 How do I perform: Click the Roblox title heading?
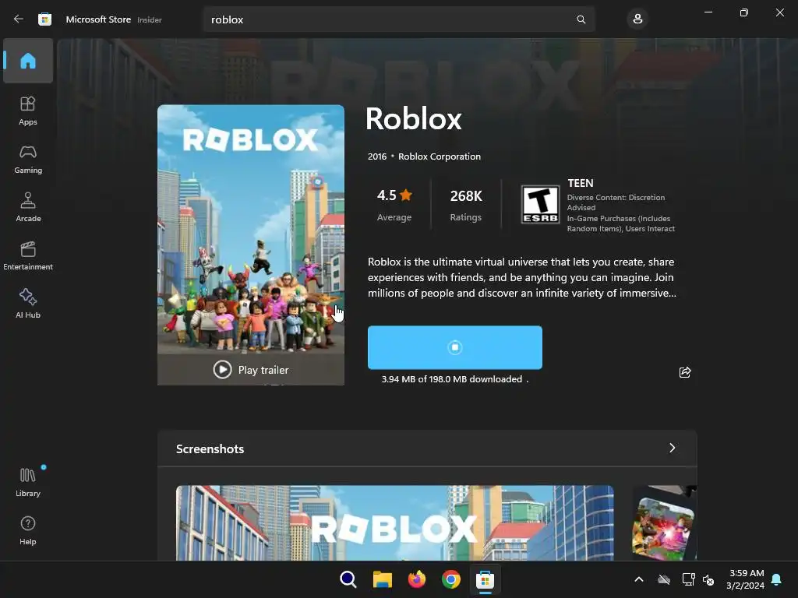tap(413, 119)
